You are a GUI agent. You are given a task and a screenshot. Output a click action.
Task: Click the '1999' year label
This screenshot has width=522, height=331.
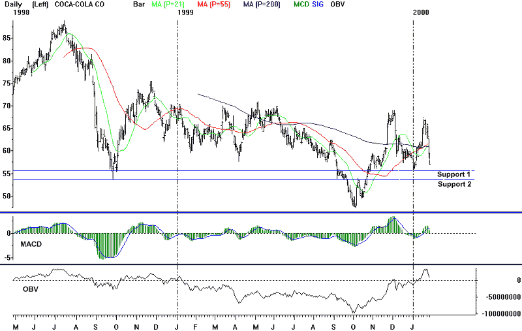[x=185, y=12]
